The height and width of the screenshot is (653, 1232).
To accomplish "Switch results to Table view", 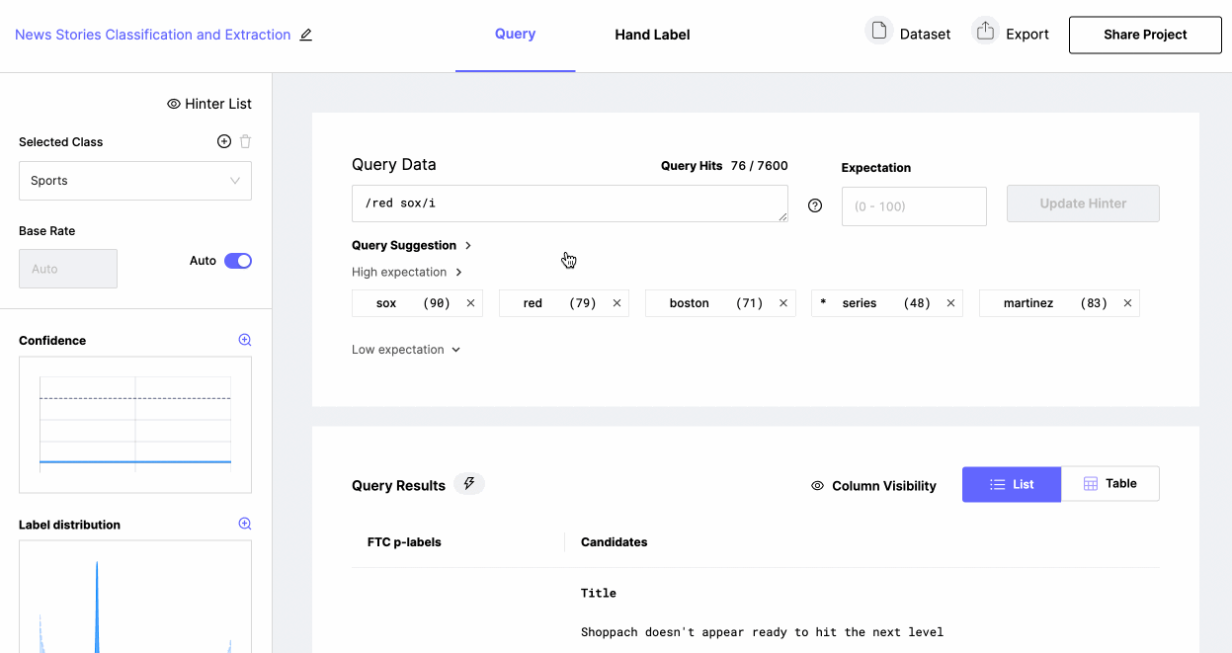I will [1110, 484].
